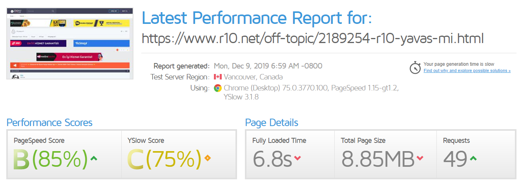Open the r10.net report URL

pos(312,38)
